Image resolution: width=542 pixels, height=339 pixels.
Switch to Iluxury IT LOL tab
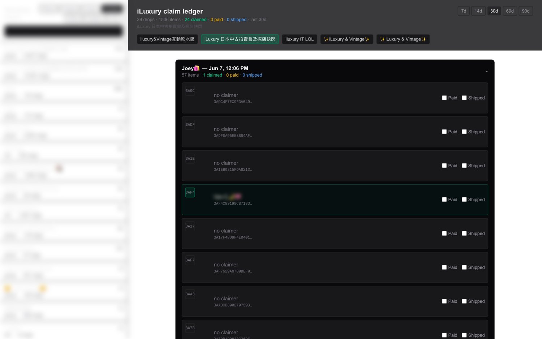click(x=300, y=39)
